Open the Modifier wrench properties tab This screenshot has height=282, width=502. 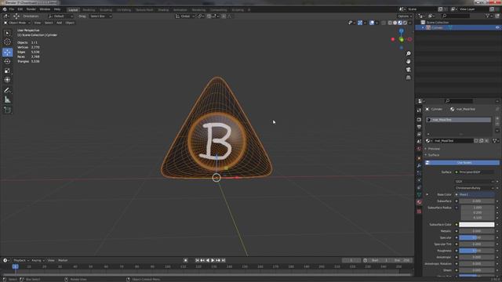click(419, 165)
